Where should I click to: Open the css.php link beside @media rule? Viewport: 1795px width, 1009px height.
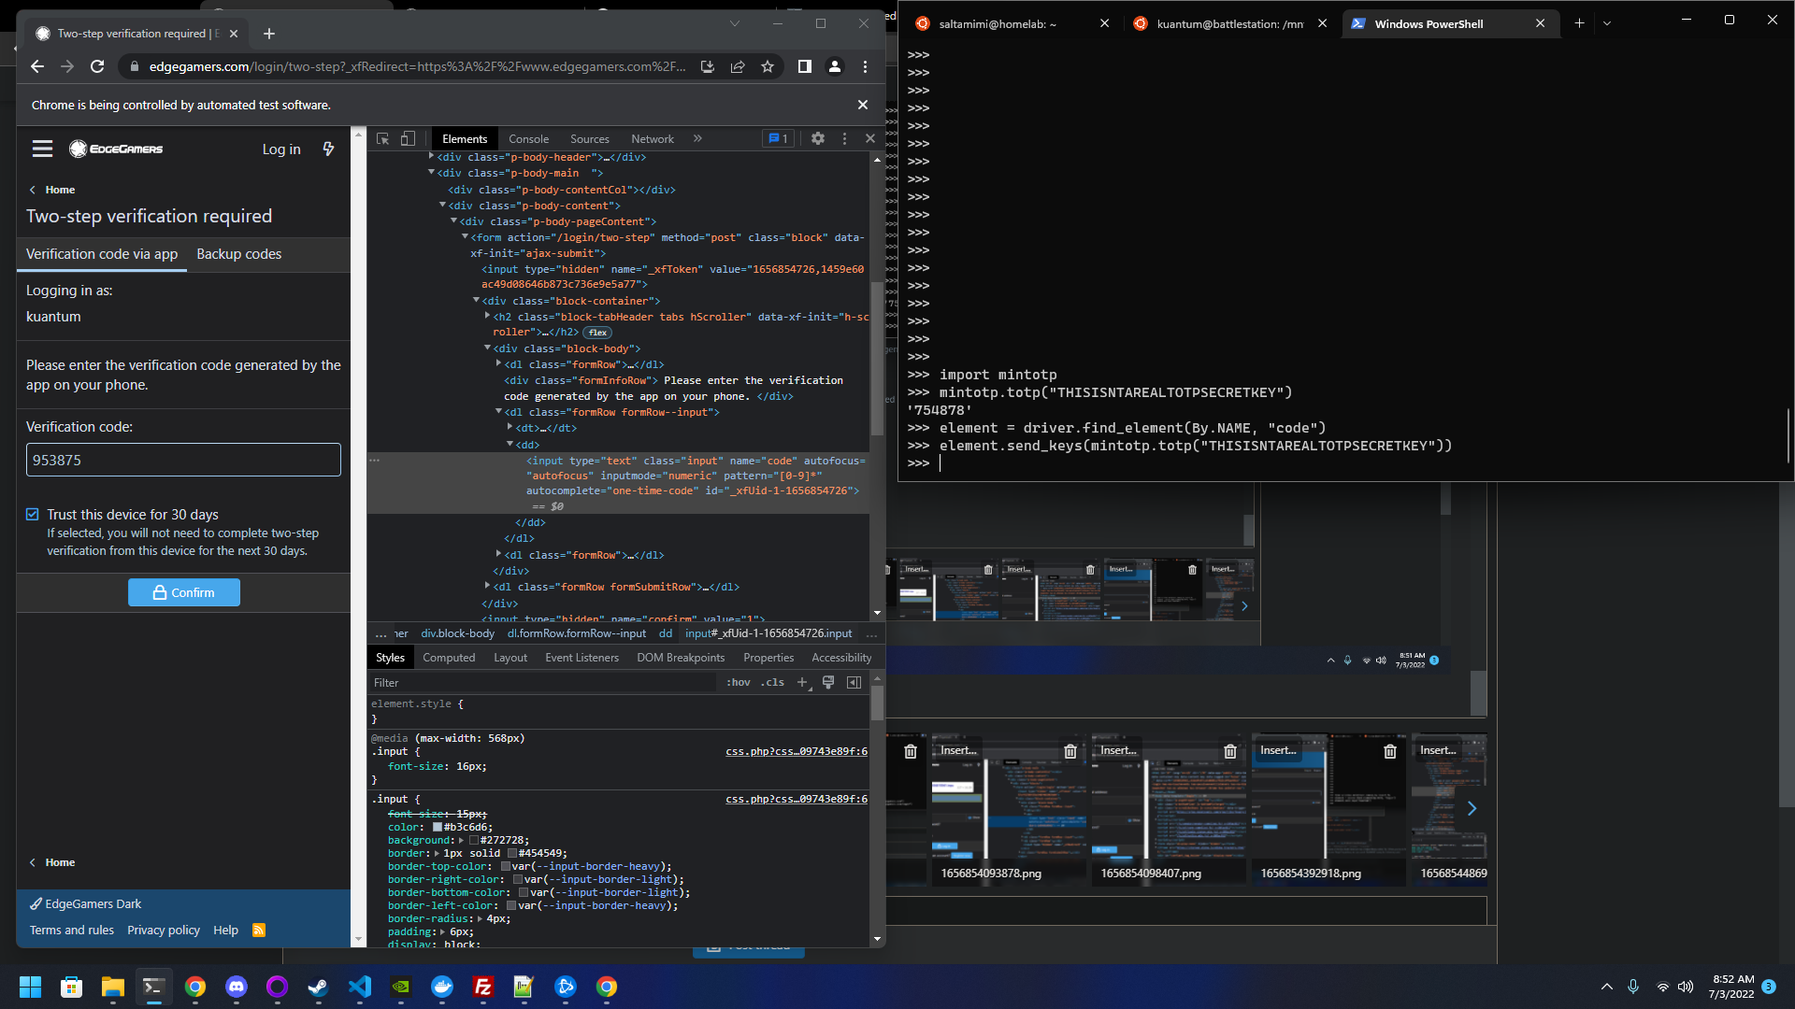click(797, 751)
